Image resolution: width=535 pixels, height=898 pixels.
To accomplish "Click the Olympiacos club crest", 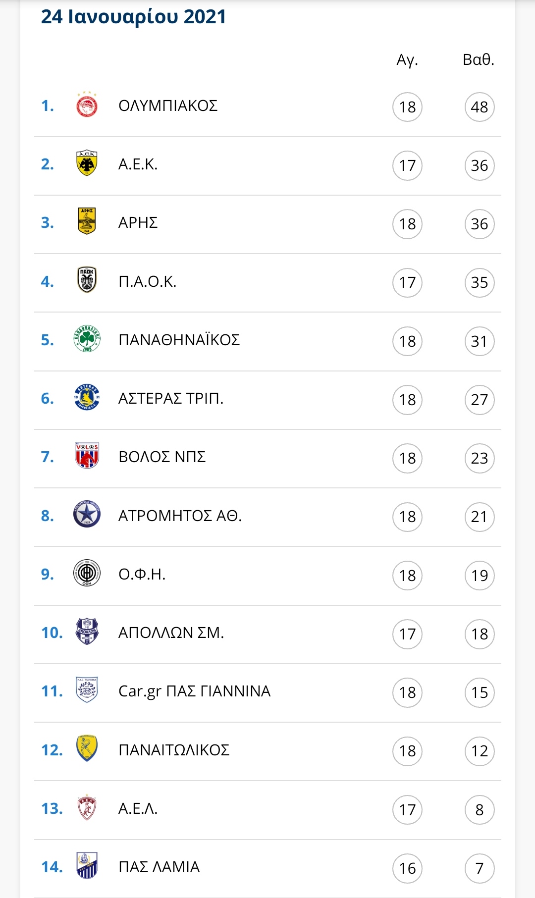I will click(x=87, y=105).
